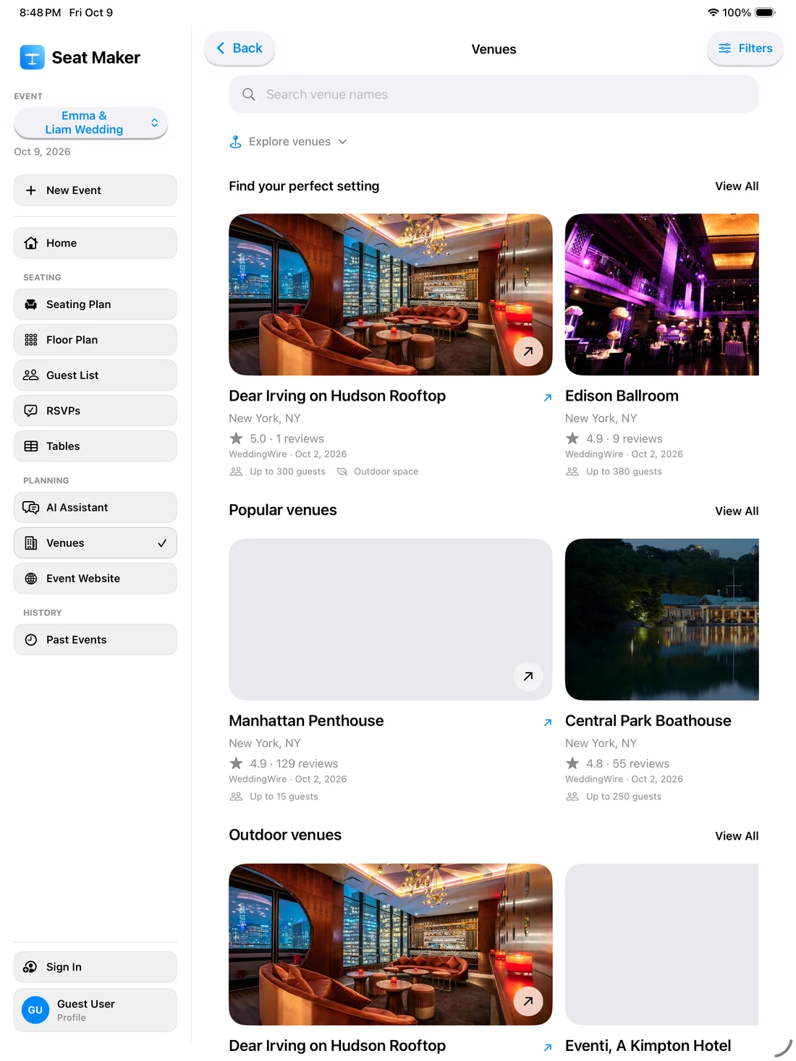Screen dimensions: 796x1061
Task: Open Seating Plan section
Action: 96,304
